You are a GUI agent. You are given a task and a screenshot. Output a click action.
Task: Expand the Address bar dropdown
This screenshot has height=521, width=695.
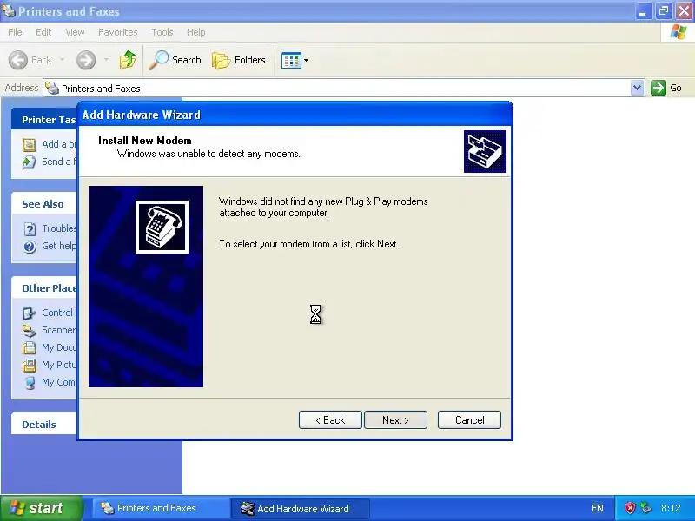tap(637, 88)
